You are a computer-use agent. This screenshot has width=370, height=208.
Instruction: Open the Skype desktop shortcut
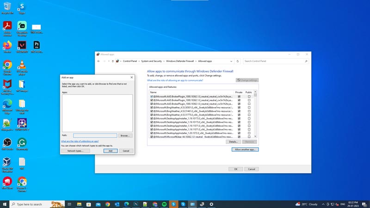coord(22,8)
